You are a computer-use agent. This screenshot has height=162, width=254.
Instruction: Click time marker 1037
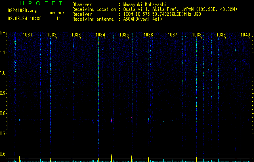pyautogui.click(x=172, y=35)
